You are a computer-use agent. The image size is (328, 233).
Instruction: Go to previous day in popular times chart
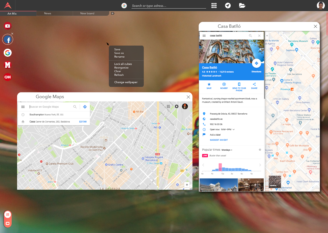point(203,165)
